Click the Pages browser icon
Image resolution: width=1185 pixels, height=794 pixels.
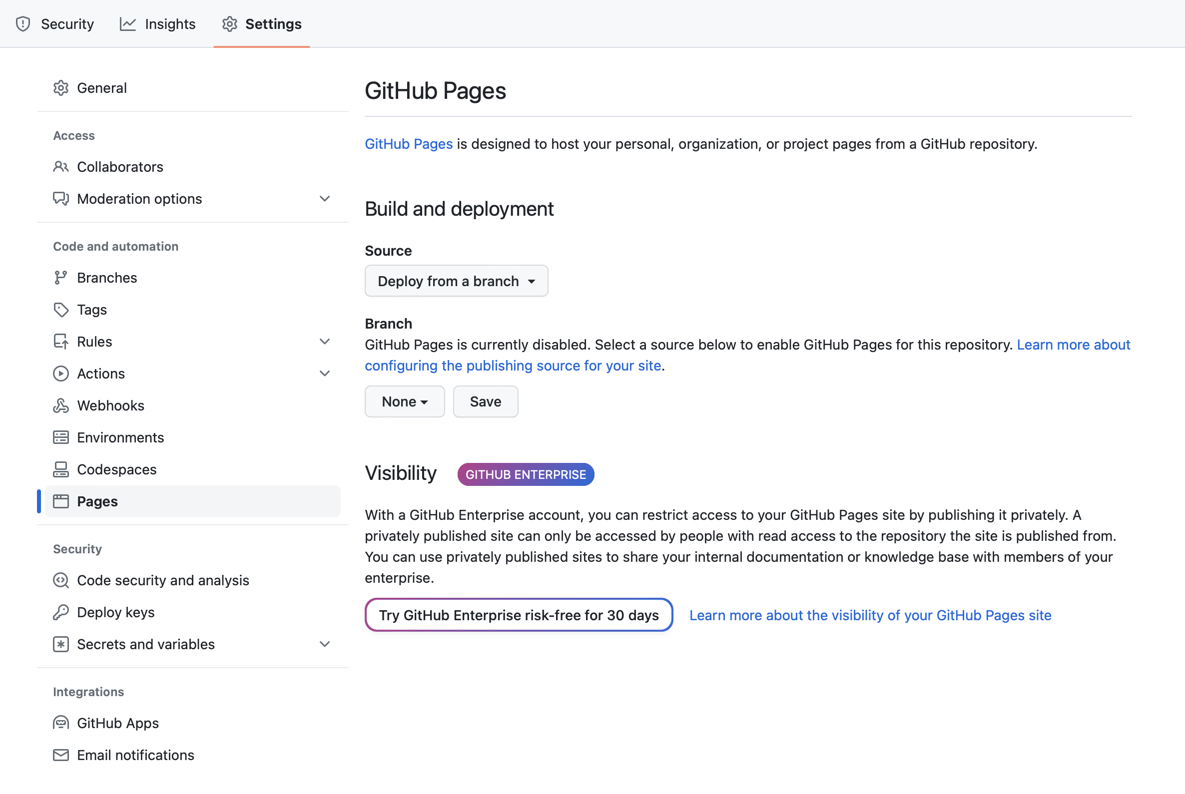coord(61,501)
